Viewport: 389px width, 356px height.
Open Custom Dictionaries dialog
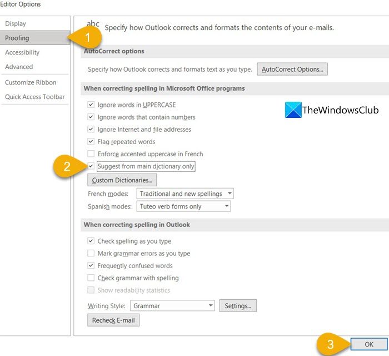pyautogui.click(x=122, y=180)
